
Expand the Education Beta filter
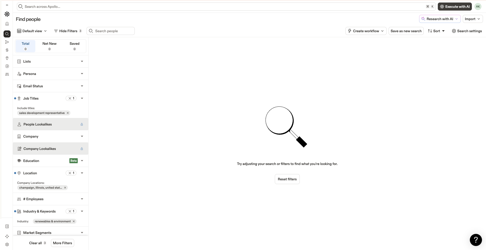82,160
